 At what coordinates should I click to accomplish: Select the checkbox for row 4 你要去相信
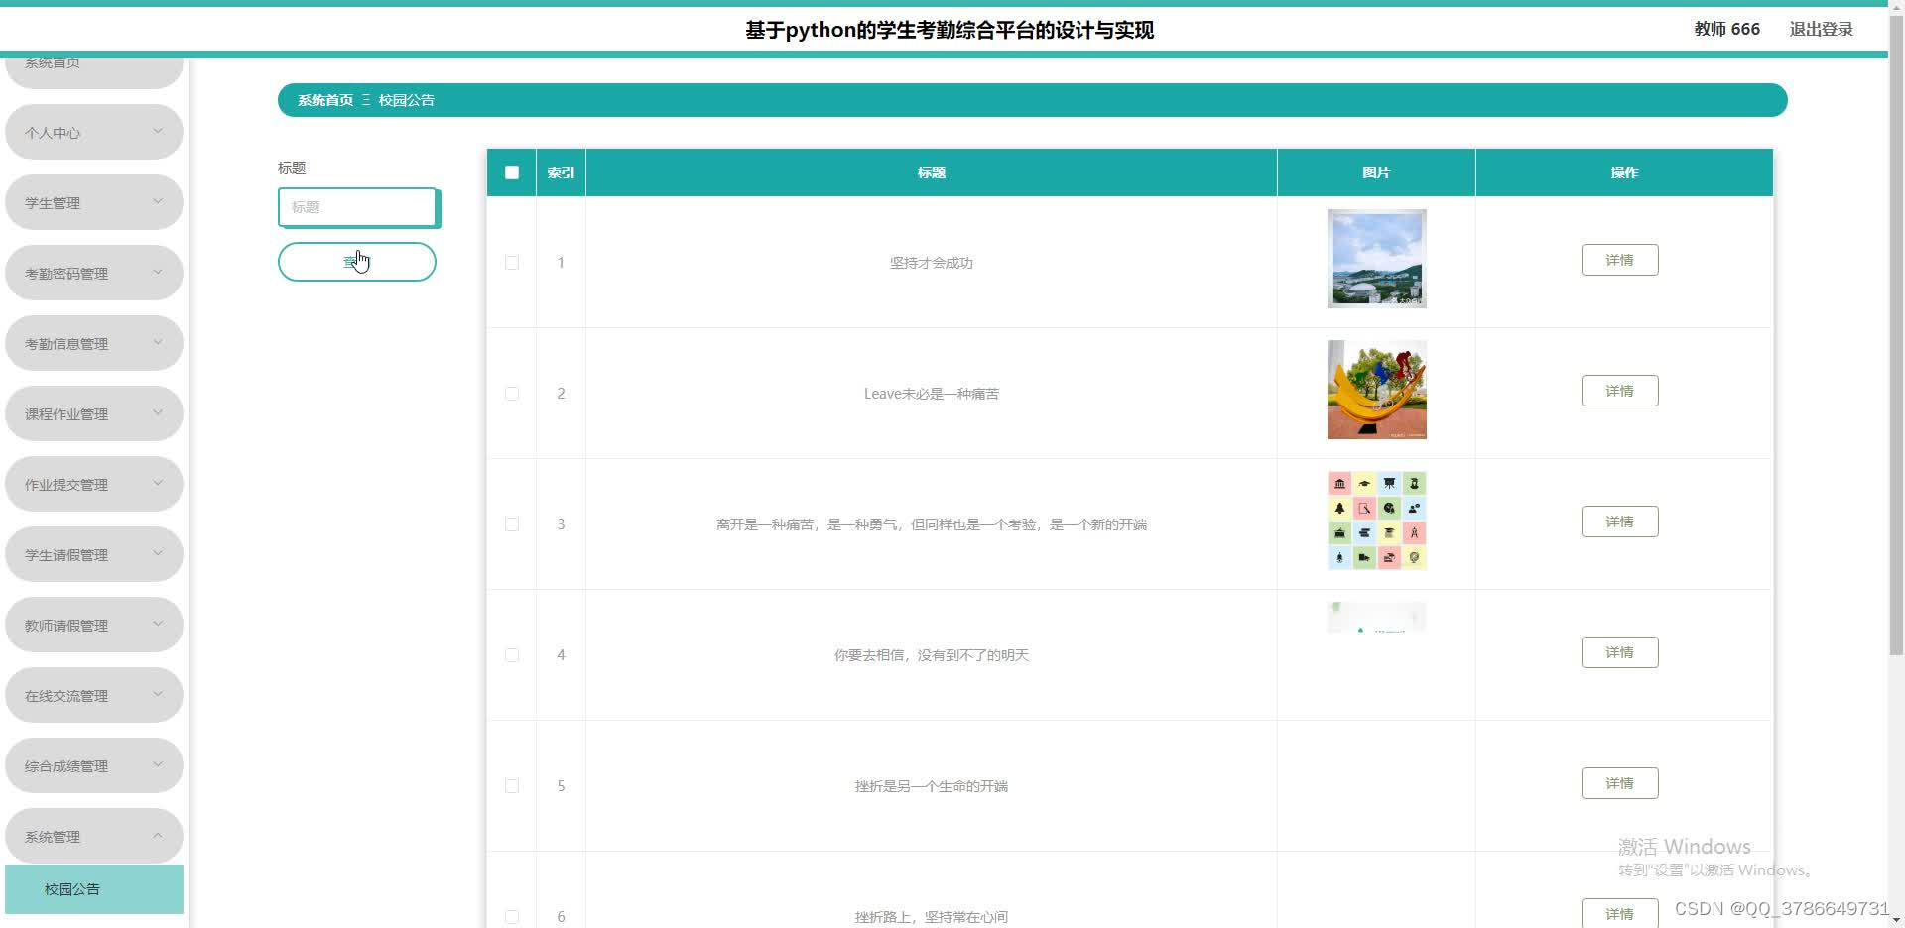coord(512,655)
